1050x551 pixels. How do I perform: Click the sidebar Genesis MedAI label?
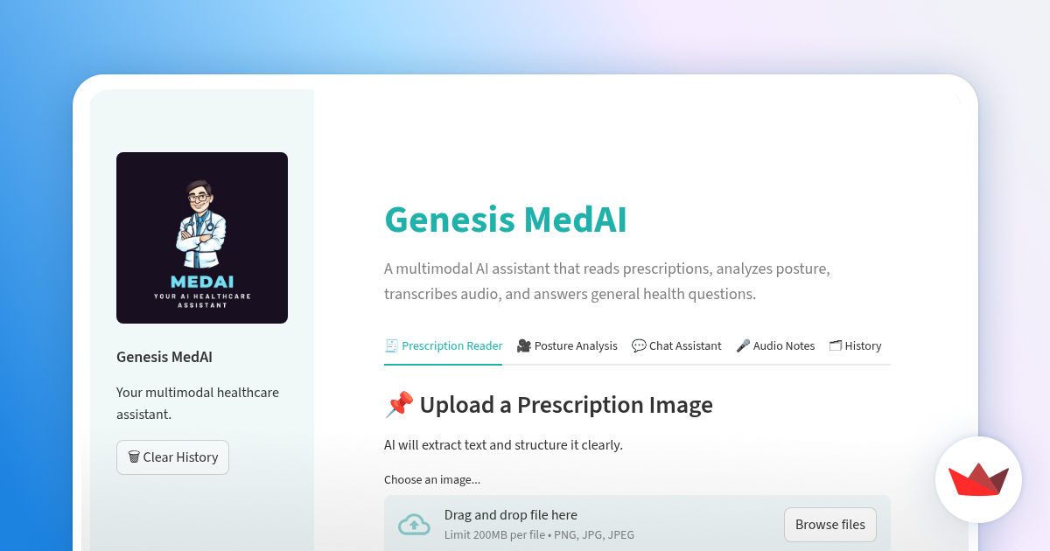click(x=164, y=357)
